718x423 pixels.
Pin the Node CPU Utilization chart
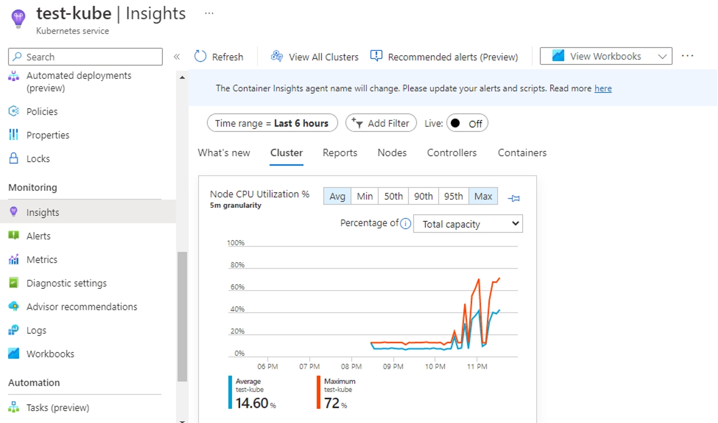tap(514, 199)
